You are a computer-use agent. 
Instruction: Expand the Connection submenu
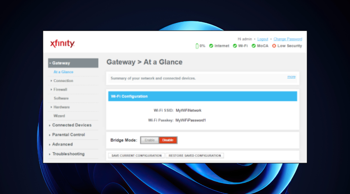click(63, 81)
